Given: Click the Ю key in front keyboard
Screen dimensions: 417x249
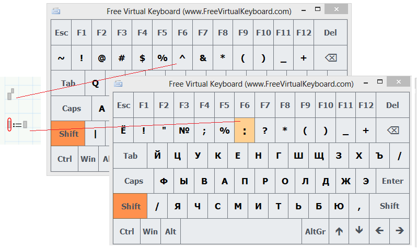Looking at the screenshot, I should tap(339, 206).
